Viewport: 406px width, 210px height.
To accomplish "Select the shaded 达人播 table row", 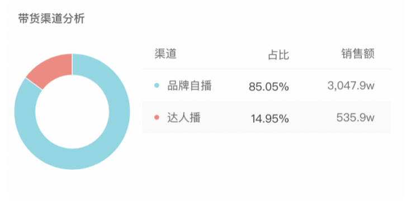I will 266,117.
